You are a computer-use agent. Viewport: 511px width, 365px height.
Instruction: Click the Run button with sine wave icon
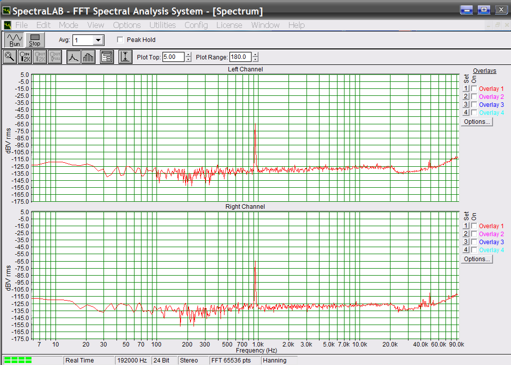click(14, 40)
